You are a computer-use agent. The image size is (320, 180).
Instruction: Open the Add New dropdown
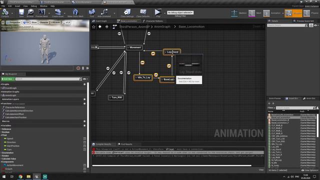coord(8,79)
